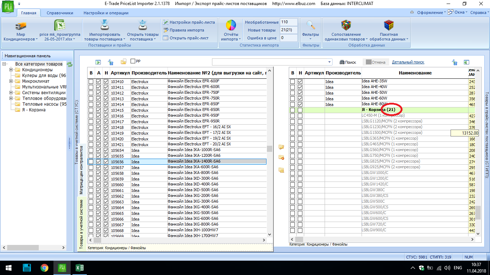Click the Поиск button

348,62
